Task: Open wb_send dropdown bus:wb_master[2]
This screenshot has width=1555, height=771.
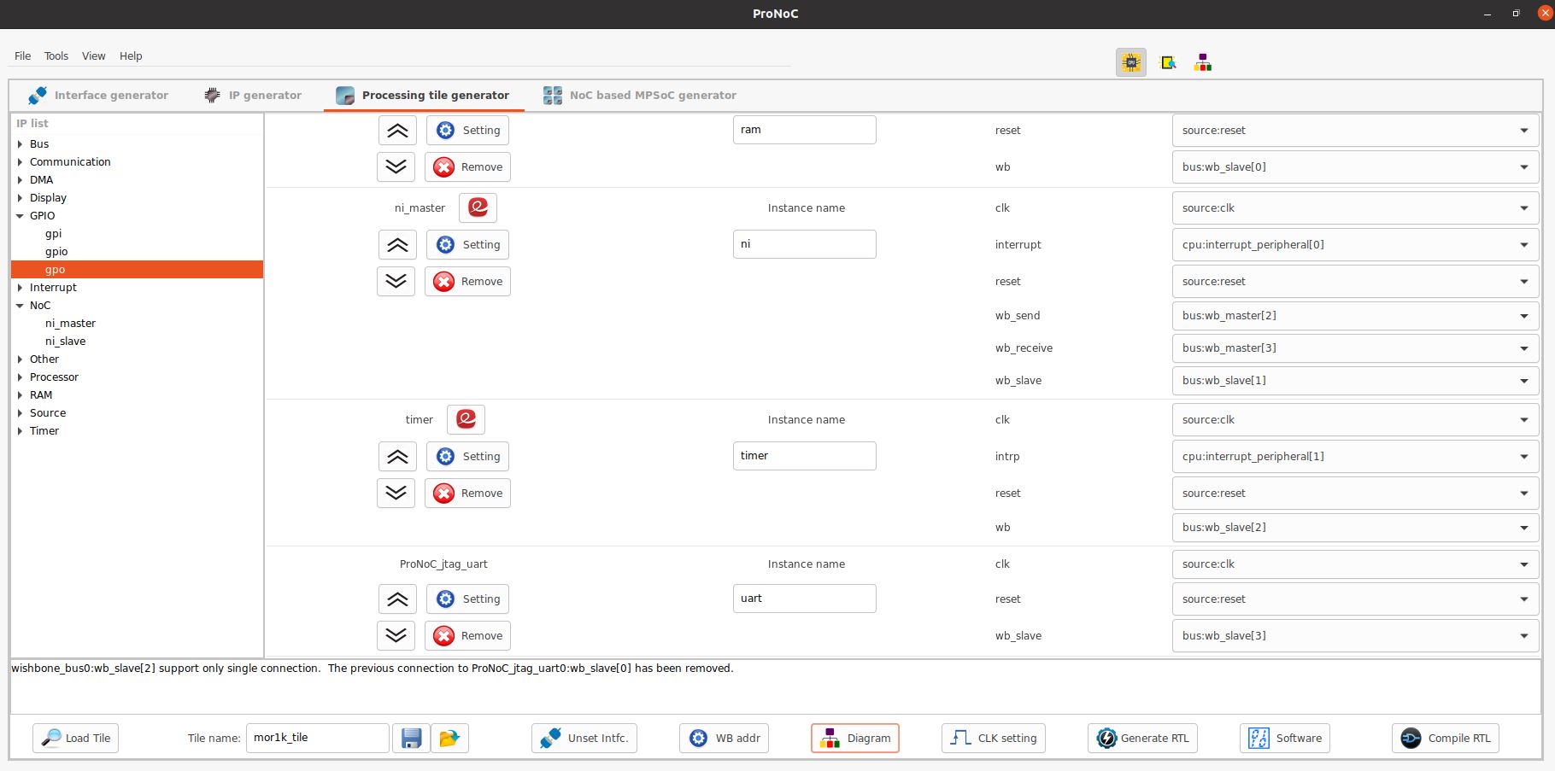Action: [x=1356, y=316]
